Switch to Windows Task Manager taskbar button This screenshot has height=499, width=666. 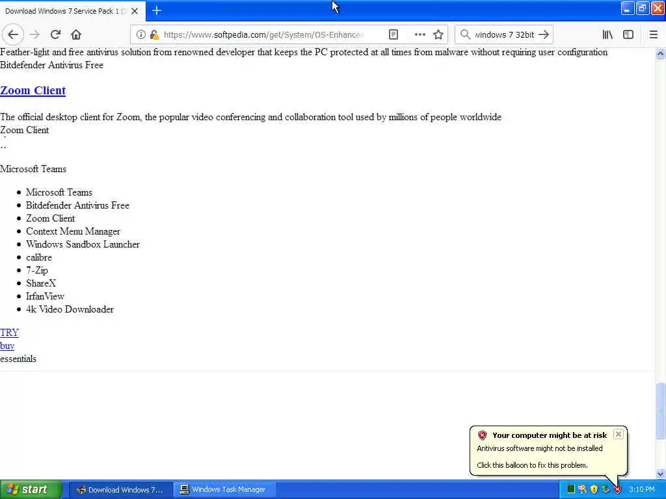pyautogui.click(x=224, y=490)
